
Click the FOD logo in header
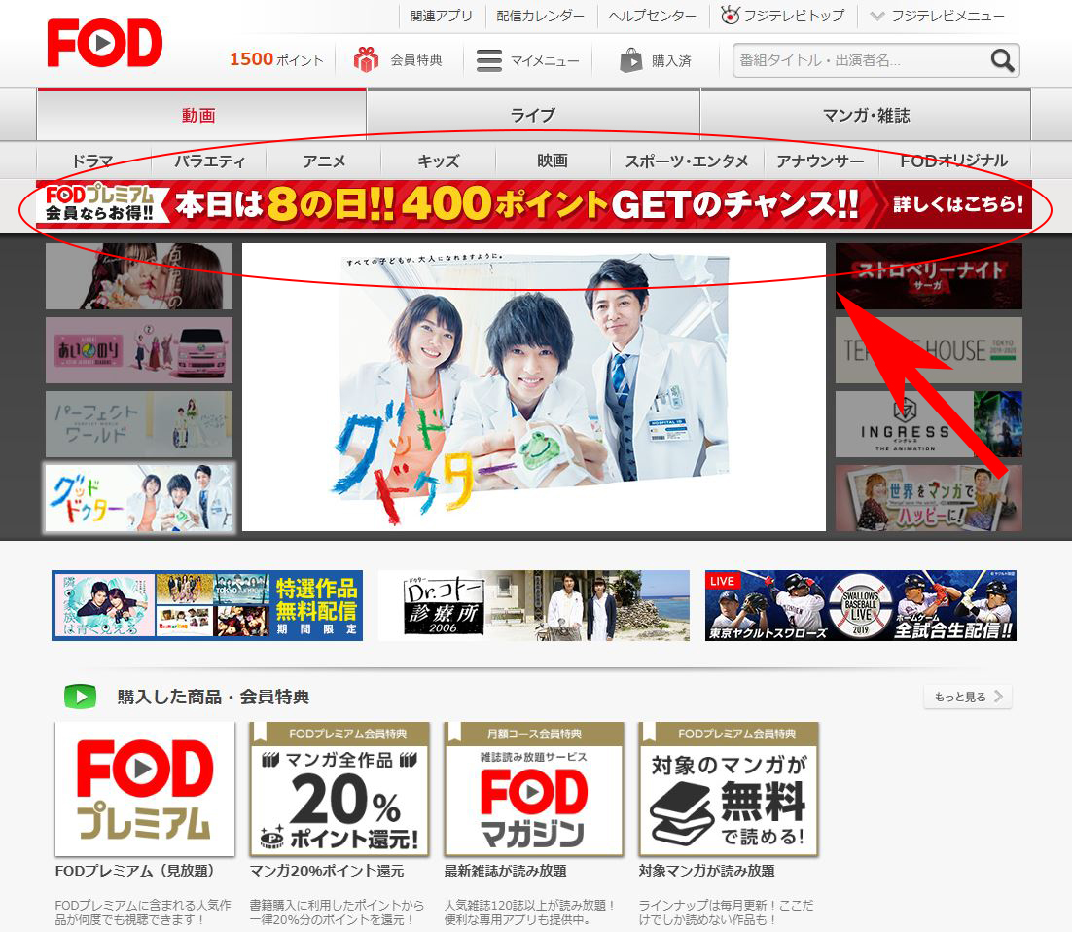(105, 43)
